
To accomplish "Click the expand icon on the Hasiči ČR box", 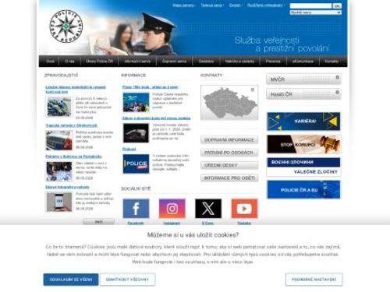I will pos(337,92).
